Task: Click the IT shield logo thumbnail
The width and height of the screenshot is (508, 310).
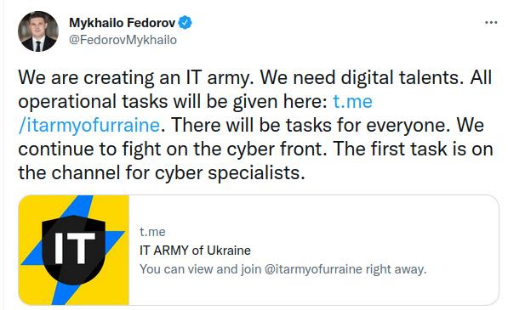Action: (x=74, y=250)
